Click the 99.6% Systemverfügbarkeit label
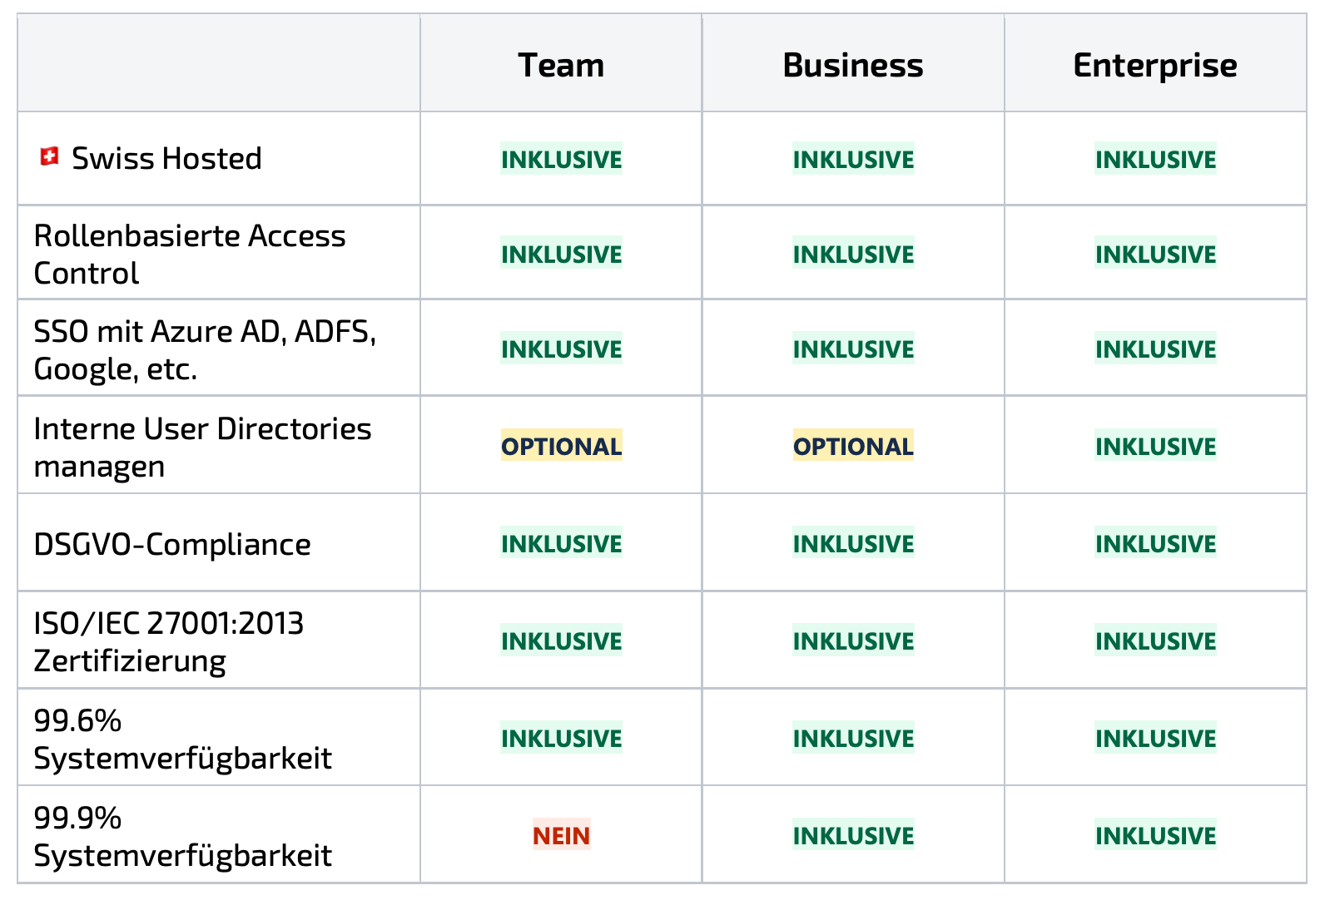This screenshot has width=1325, height=910. click(182, 739)
